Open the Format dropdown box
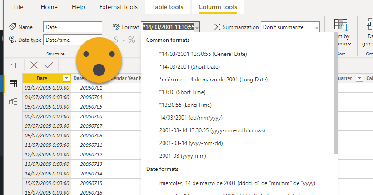The width and height of the screenshot is (373, 195). point(170,27)
